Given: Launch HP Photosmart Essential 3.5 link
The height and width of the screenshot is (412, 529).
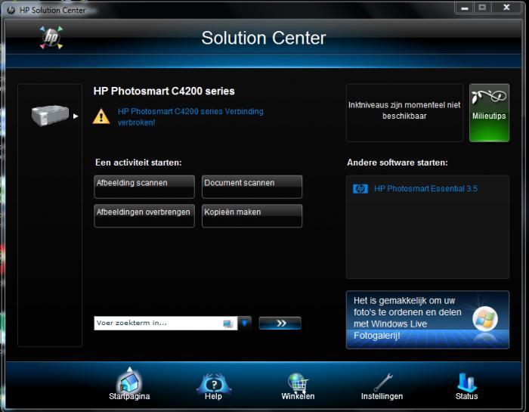Looking at the screenshot, I should 425,189.
